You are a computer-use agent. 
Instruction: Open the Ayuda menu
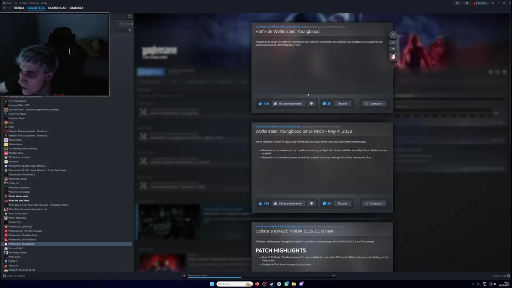point(44,3)
